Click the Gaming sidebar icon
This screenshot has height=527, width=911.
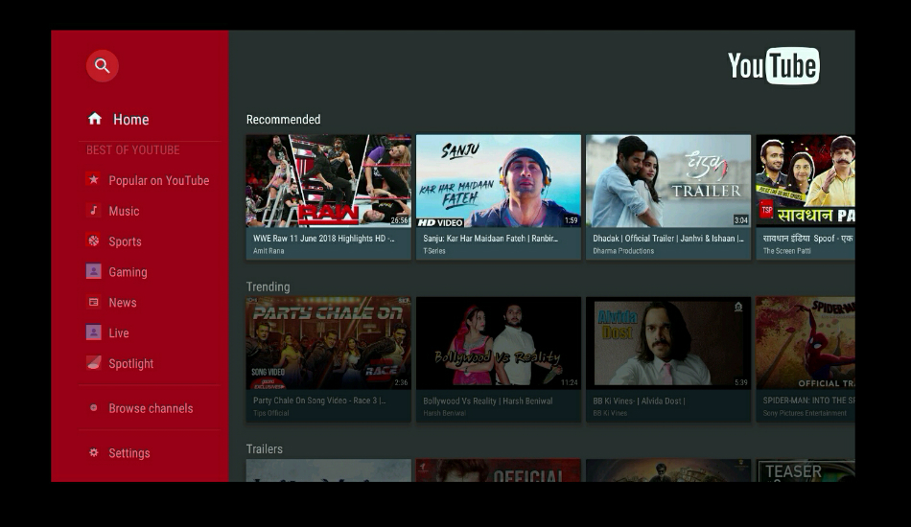[x=94, y=271]
